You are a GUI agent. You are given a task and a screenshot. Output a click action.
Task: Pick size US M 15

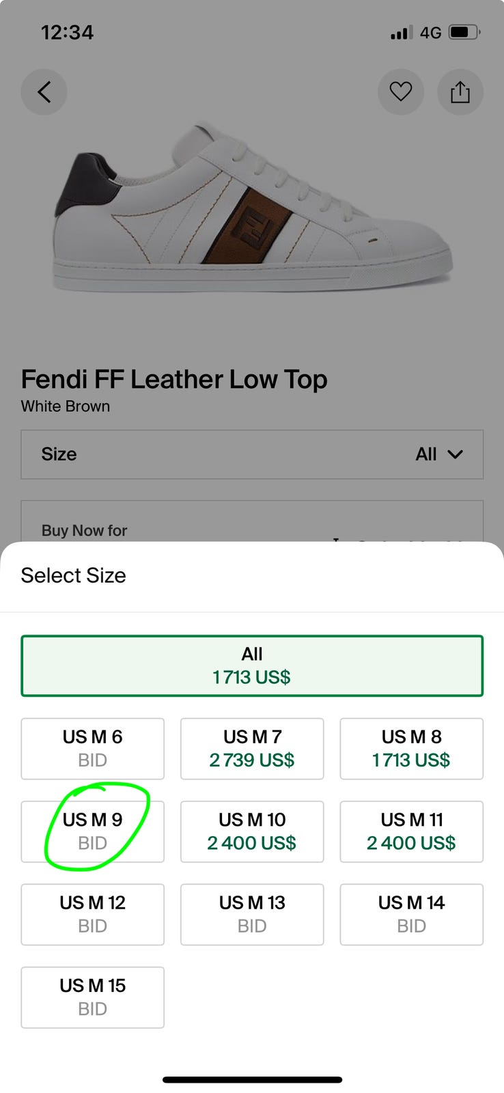pos(93,997)
